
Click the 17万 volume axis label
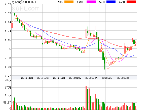click(8, 87)
